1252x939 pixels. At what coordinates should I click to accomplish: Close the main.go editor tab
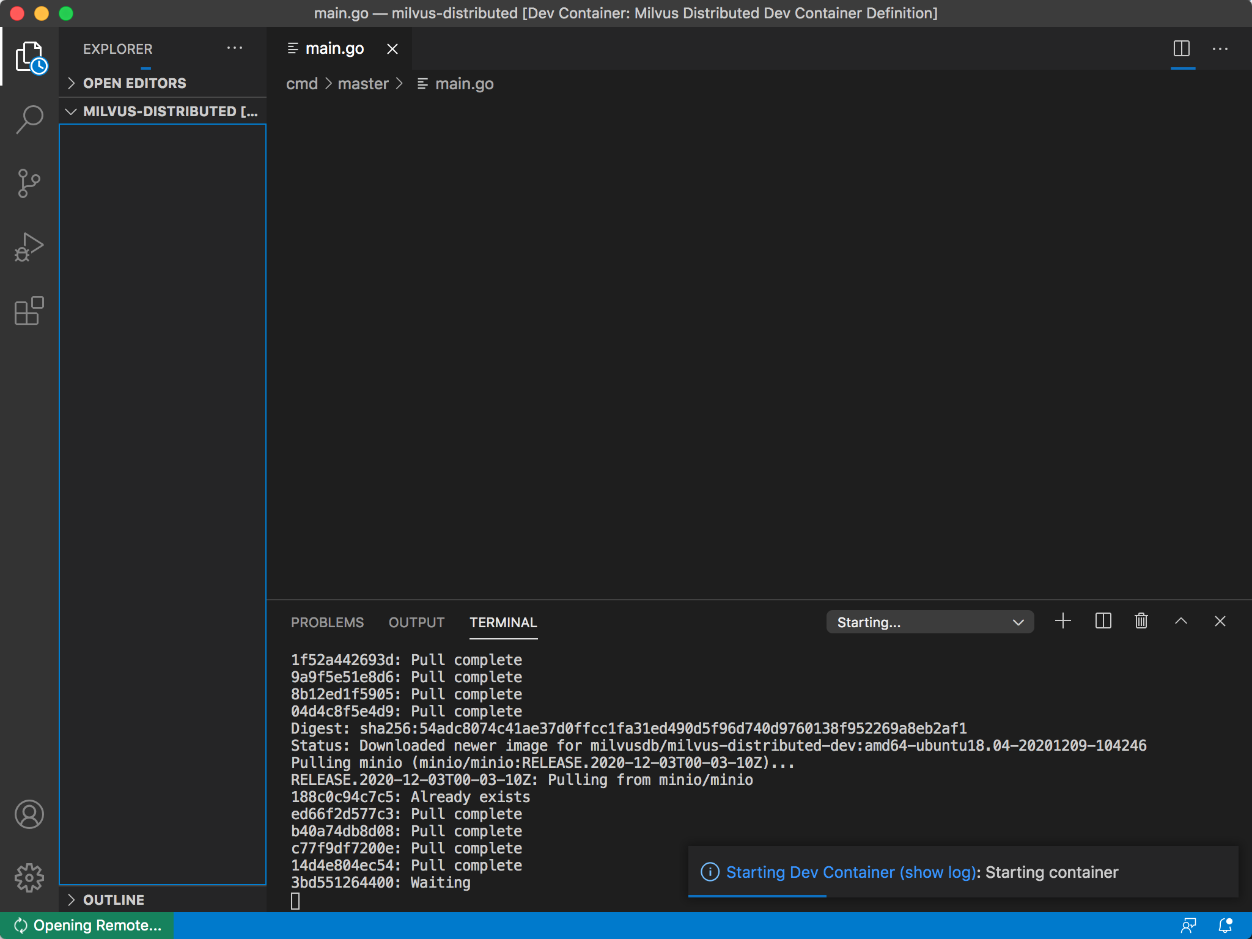pyautogui.click(x=392, y=49)
